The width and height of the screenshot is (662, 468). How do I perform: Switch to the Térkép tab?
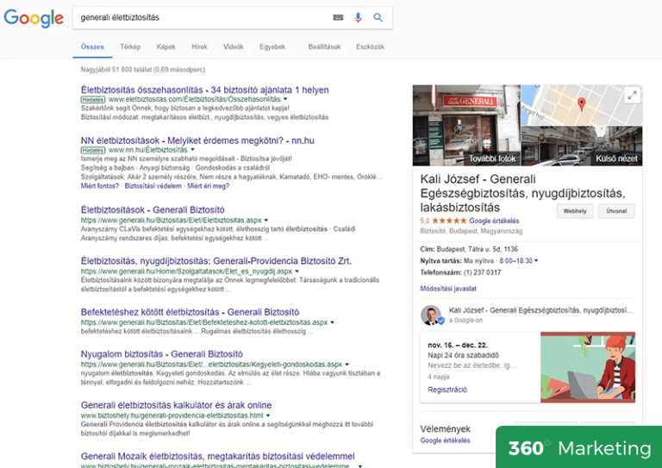coord(130,47)
